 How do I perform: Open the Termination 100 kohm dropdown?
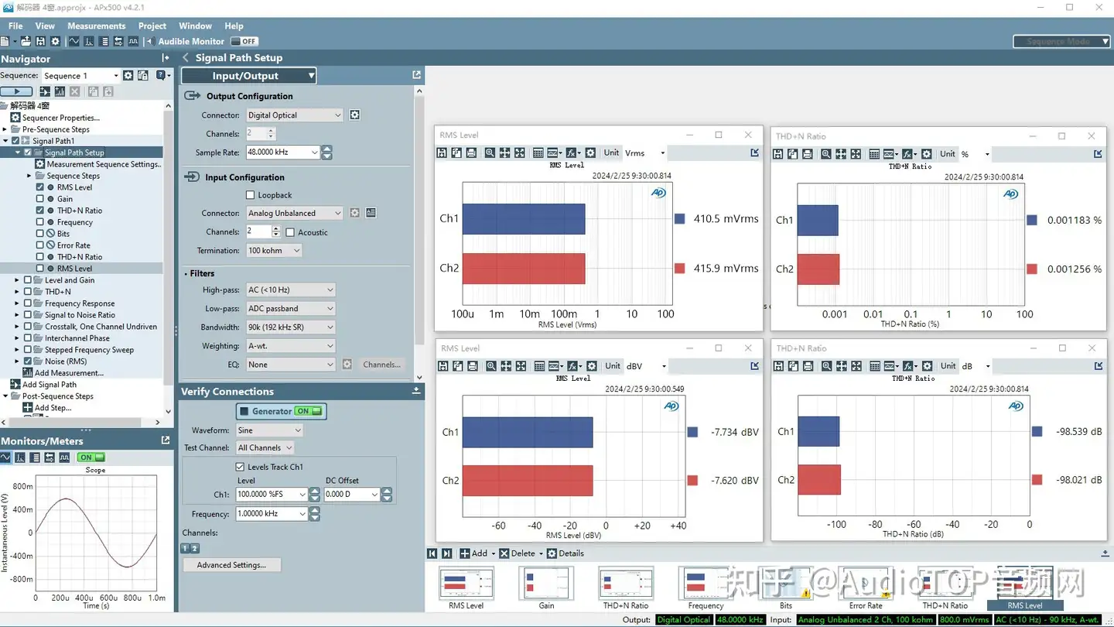274,251
